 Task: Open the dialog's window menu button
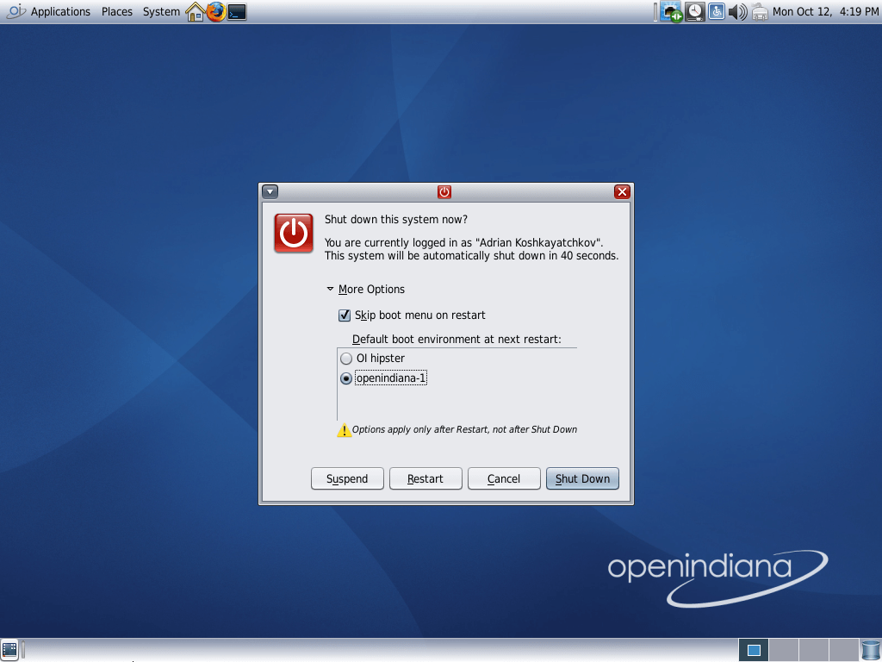tap(270, 192)
